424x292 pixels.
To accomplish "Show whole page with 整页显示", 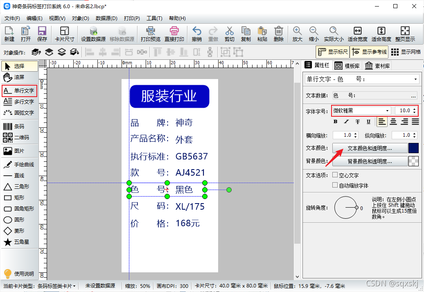I will (x=405, y=34).
